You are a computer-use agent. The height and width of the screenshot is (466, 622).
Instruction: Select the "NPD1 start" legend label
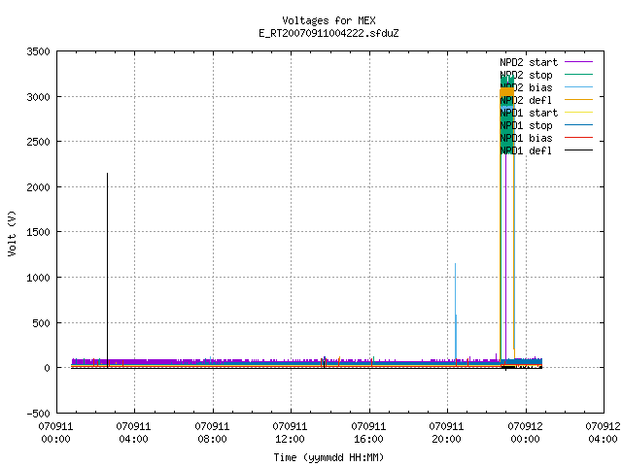[529, 113]
